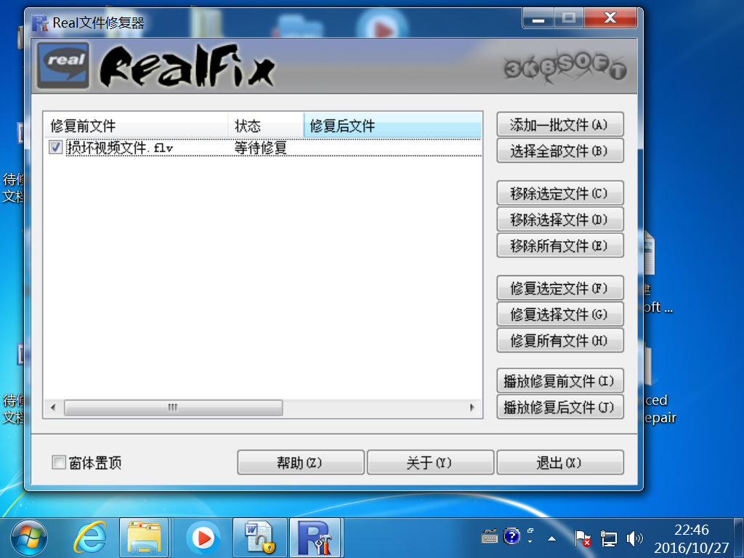Click 修复所有文件(H) button
The width and height of the screenshot is (744, 558).
click(x=560, y=340)
